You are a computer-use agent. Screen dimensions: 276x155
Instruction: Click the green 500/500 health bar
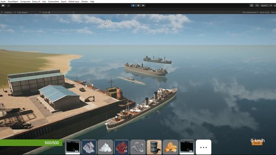(31, 143)
